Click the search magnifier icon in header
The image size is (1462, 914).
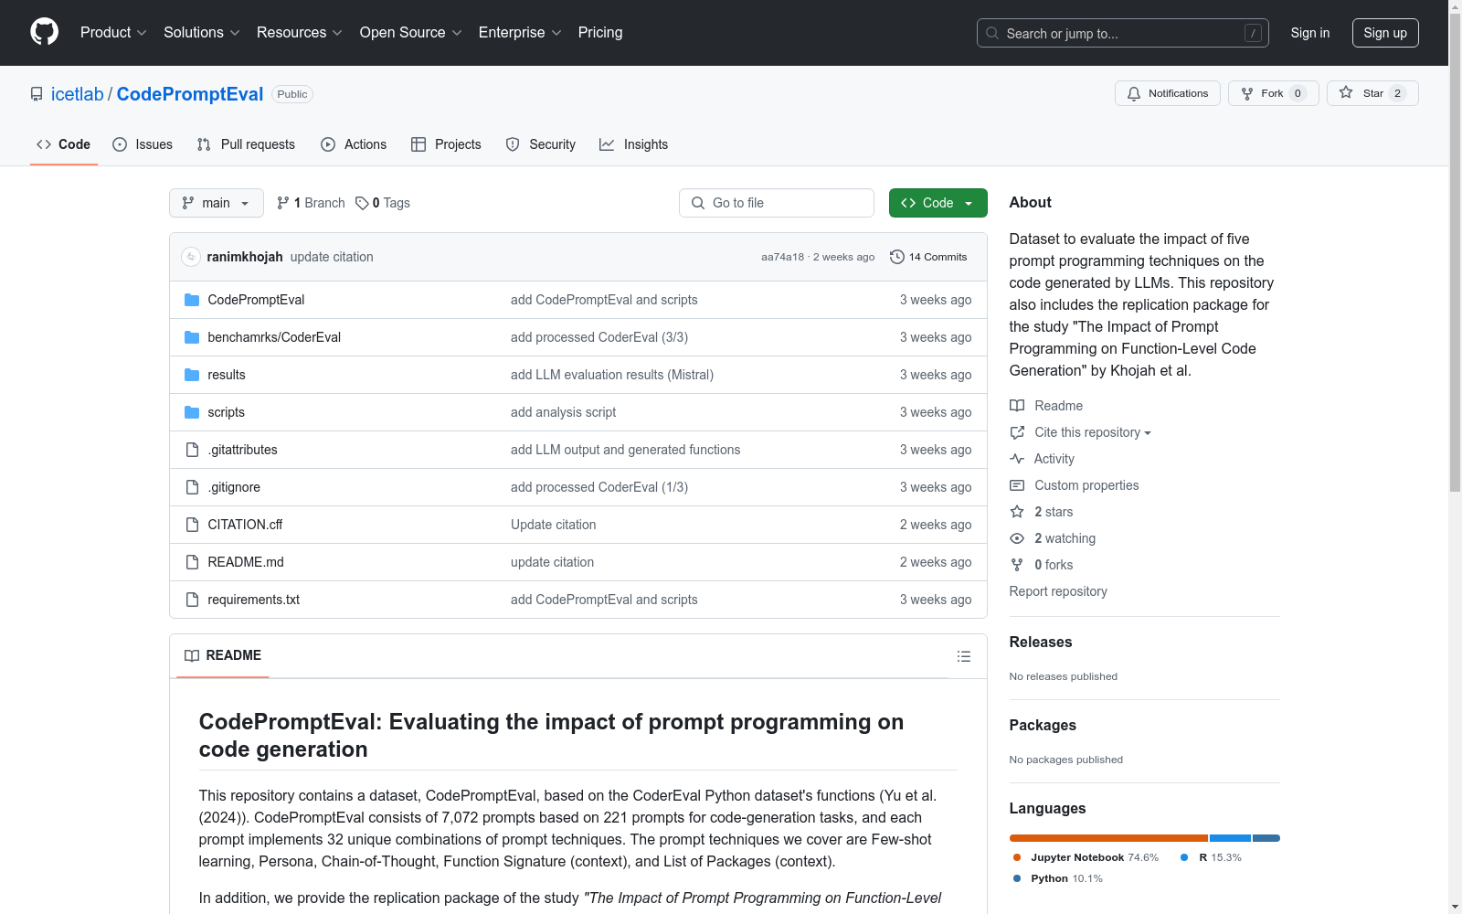click(x=992, y=33)
